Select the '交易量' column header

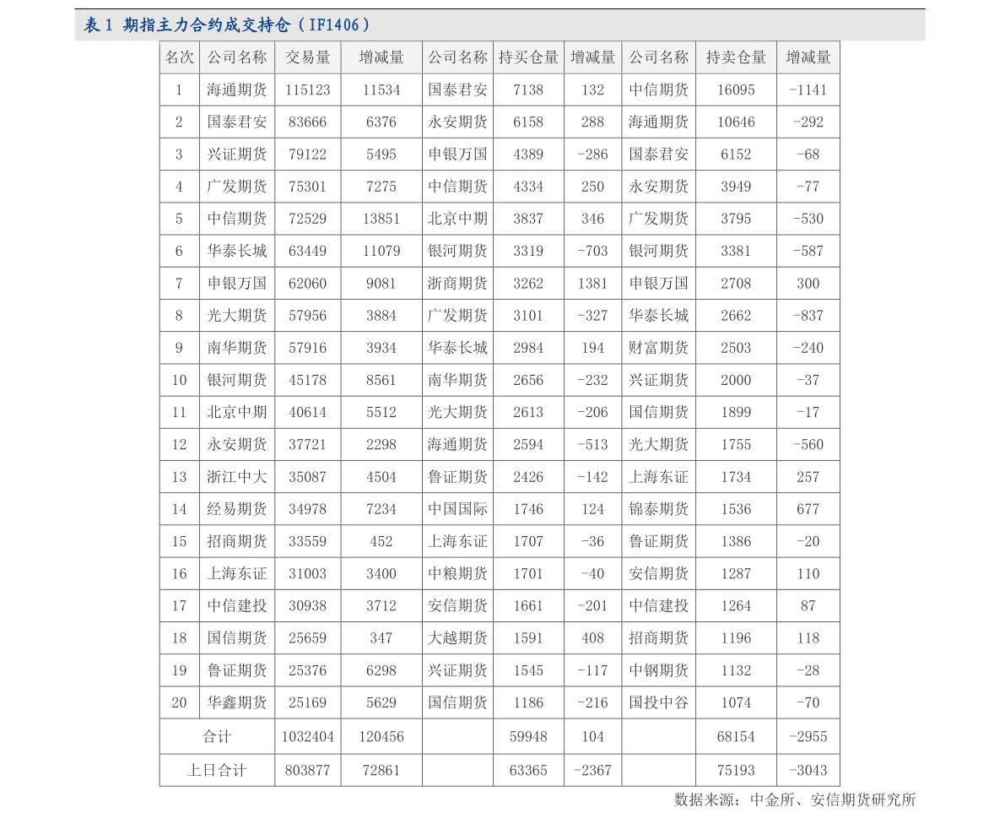308,57
